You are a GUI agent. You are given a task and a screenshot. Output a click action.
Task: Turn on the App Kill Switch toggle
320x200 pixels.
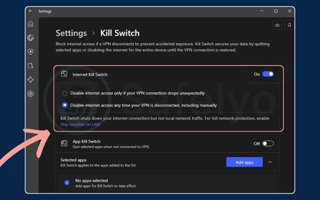coord(268,144)
